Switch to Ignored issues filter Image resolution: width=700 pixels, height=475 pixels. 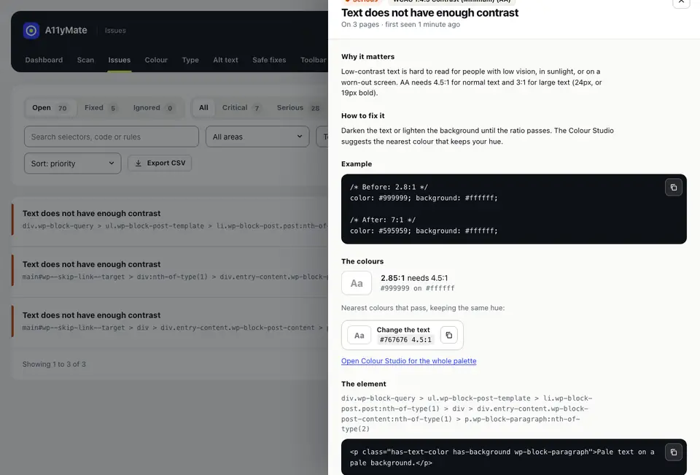pos(152,108)
